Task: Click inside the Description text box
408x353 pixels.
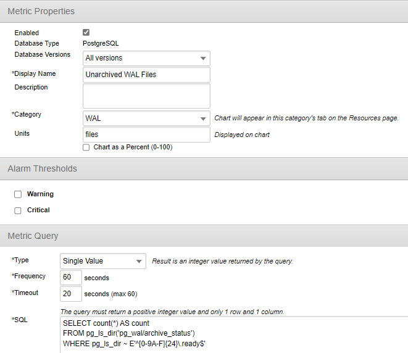Action: tap(146, 96)
